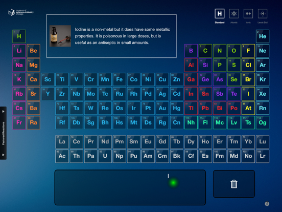
Task: Expand Featured Reactions panel using top arrow
Action: pos(3,112)
